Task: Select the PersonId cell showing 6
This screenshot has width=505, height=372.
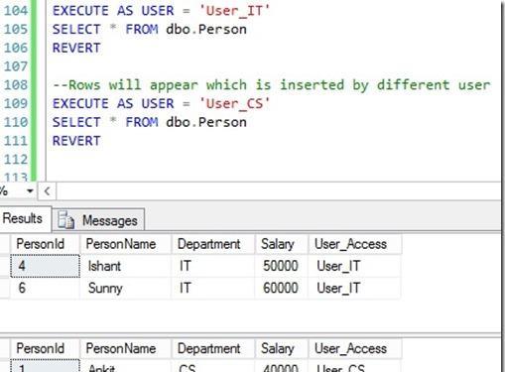Action: click(45, 288)
